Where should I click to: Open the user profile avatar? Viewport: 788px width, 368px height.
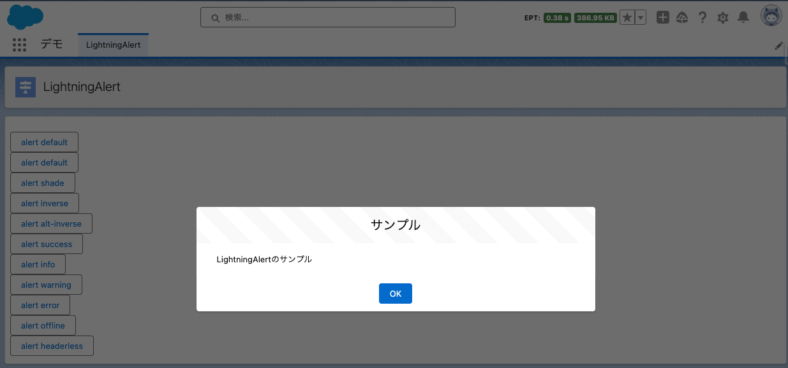(x=771, y=15)
